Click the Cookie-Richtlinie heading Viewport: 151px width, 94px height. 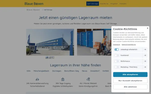pyautogui.click(x=125, y=29)
